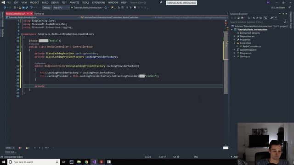Image resolution: width=294 pixels, height=165 pixels.
Task: Toggle Preview Selected Items in Solution Explorer
Action: [276, 18]
